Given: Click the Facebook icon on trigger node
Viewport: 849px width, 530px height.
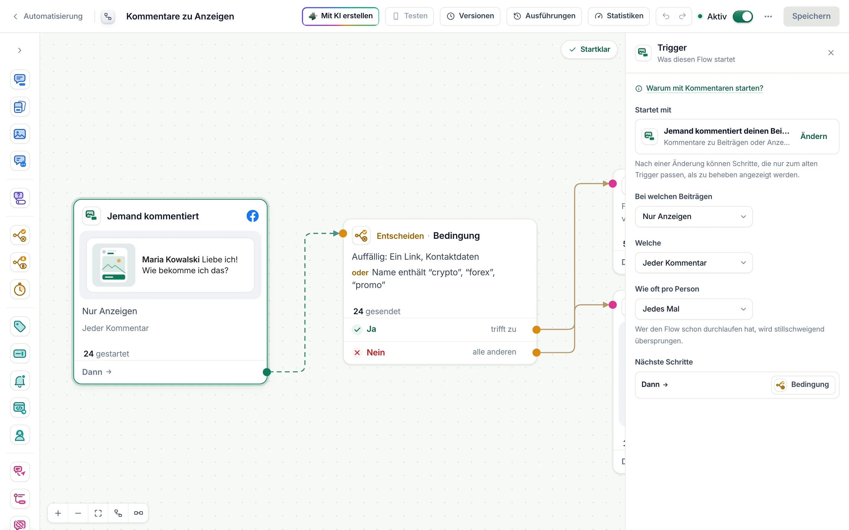Looking at the screenshot, I should click(x=253, y=216).
